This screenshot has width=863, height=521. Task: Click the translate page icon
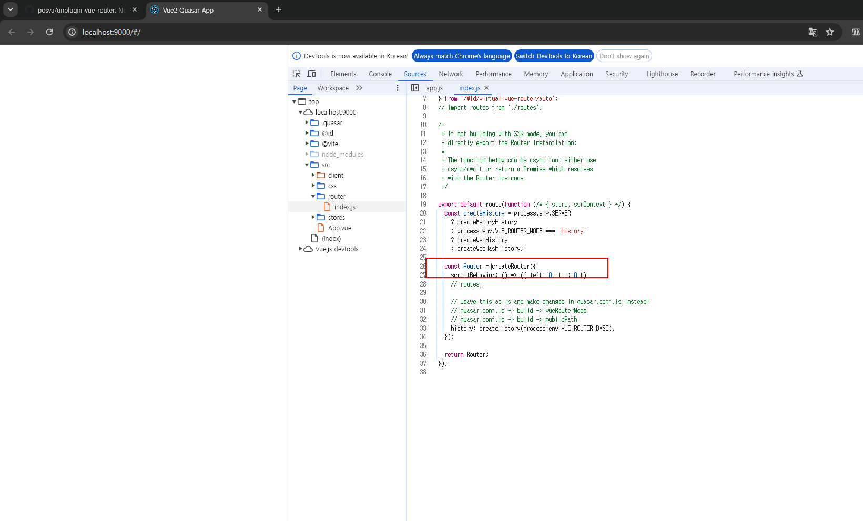click(x=813, y=32)
